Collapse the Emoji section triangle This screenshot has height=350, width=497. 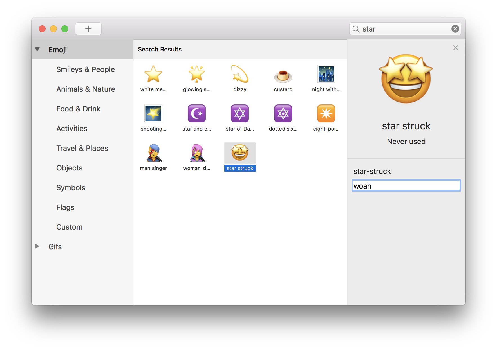[x=37, y=49]
